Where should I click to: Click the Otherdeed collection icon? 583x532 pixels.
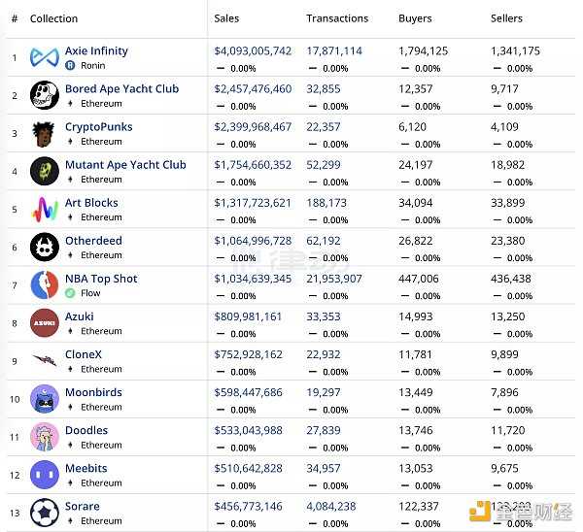click(45, 247)
